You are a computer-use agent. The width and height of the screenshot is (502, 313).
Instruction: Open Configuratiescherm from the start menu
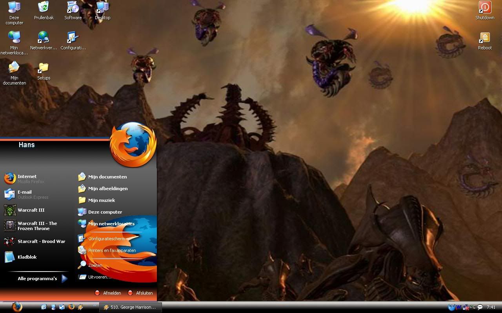point(102,239)
